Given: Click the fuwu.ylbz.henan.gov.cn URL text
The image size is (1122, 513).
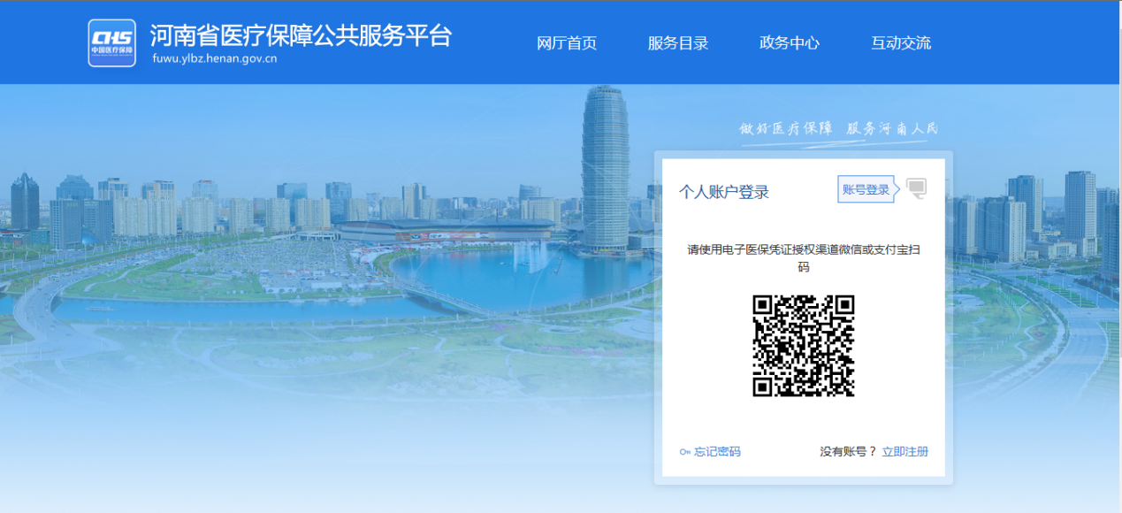Looking at the screenshot, I should [x=215, y=59].
